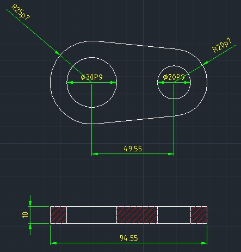The width and height of the screenshot is (241, 252).
Task: Pick the bottom edge of the larger white circle
Action: click(91, 107)
